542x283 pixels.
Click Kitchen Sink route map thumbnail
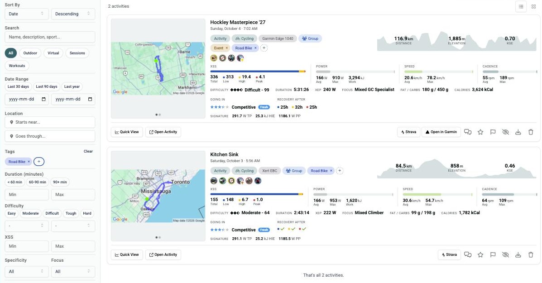click(158, 196)
